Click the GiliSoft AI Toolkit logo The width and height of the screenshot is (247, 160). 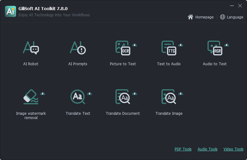(x=10, y=11)
